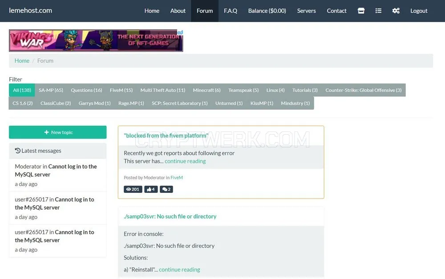Open the About page

[x=178, y=11]
